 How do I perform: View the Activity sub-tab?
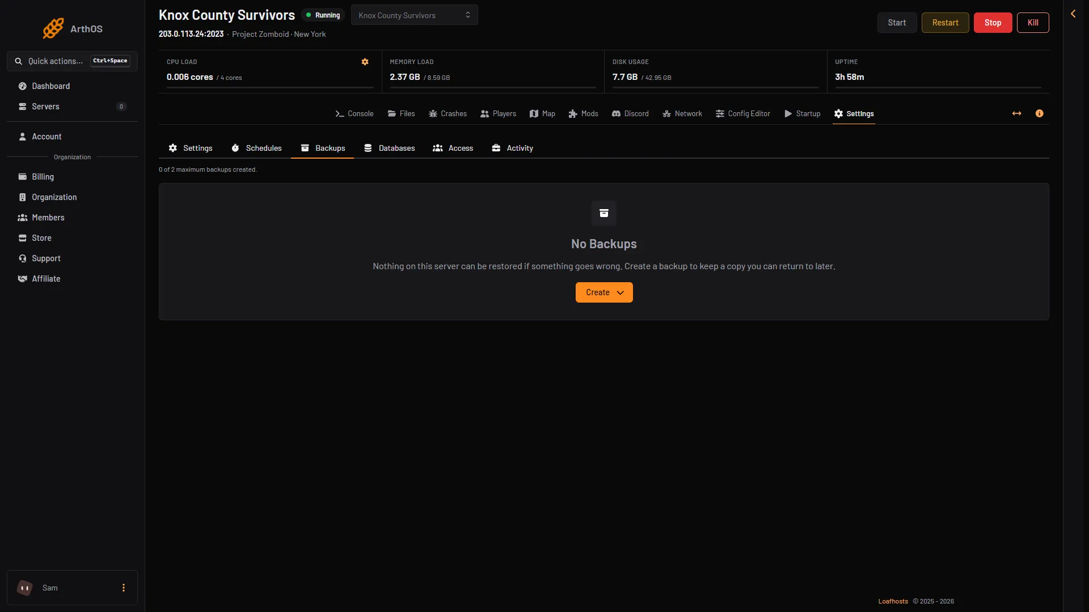(513, 148)
